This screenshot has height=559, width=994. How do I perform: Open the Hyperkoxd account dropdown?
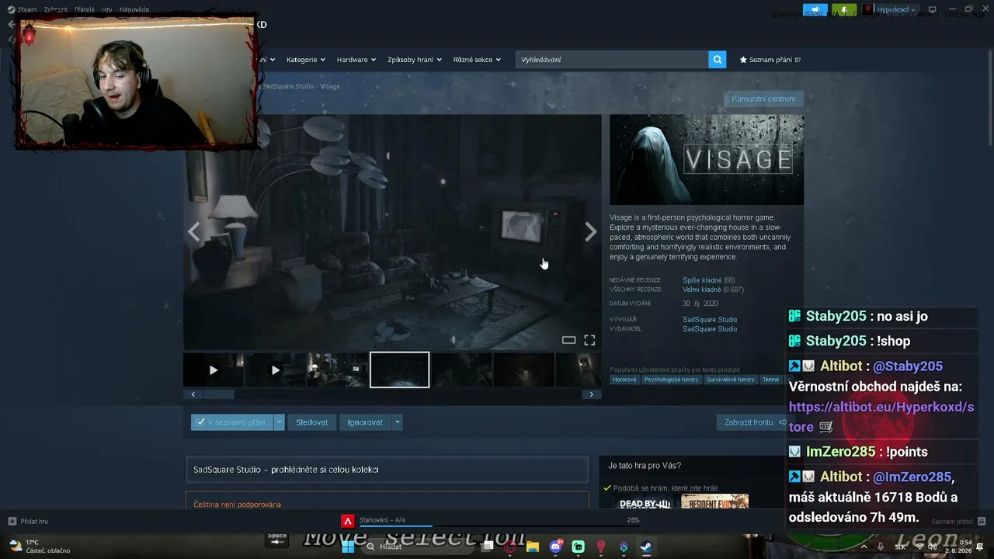[889, 10]
